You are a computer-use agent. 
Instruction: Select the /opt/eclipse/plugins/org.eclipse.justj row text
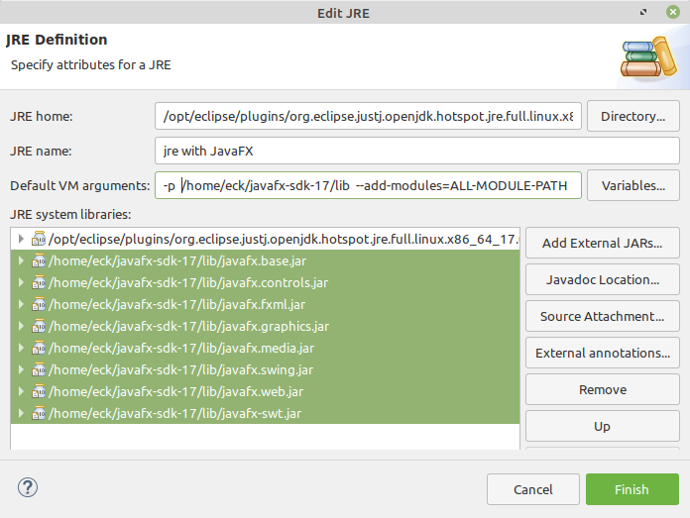(284, 240)
